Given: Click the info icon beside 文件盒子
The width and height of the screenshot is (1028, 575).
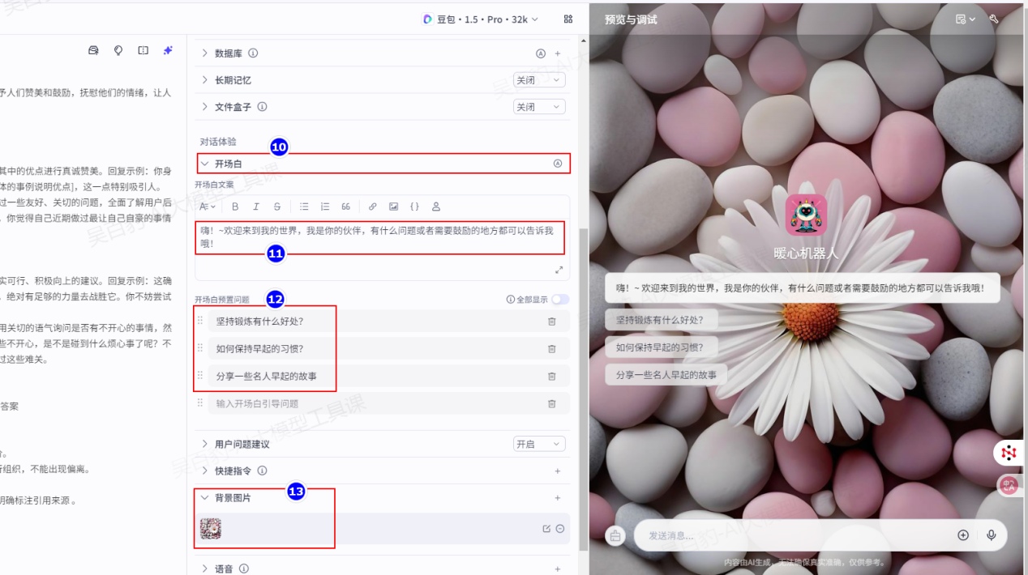Looking at the screenshot, I should (262, 107).
